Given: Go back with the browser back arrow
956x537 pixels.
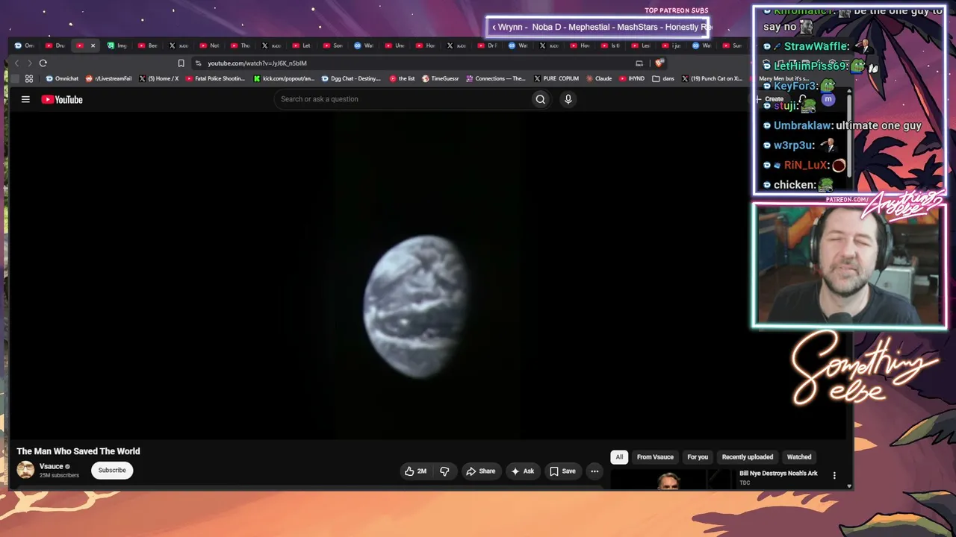Looking at the screenshot, I should pyautogui.click(x=16, y=63).
